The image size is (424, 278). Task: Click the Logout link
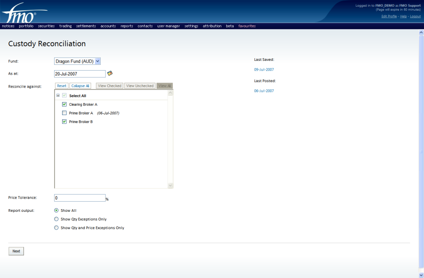[x=415, y=16]
